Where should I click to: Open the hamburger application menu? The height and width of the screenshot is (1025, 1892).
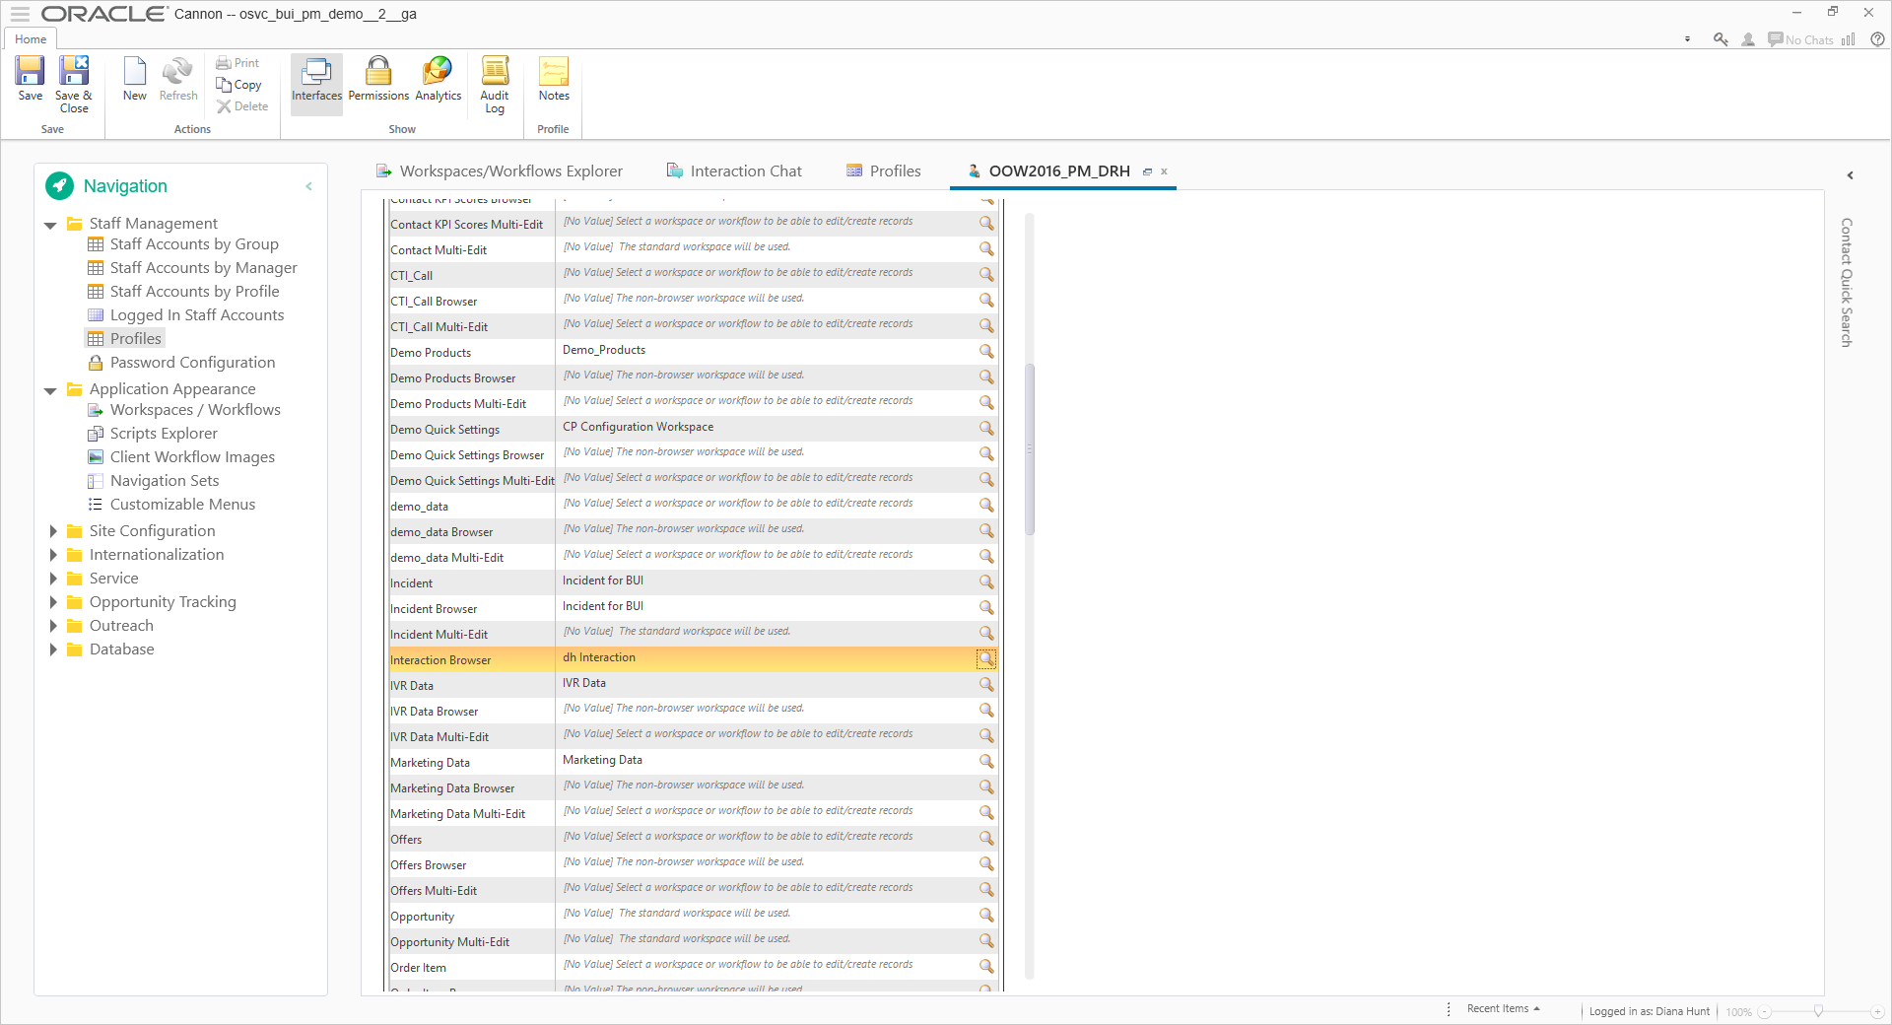point(20,14)
